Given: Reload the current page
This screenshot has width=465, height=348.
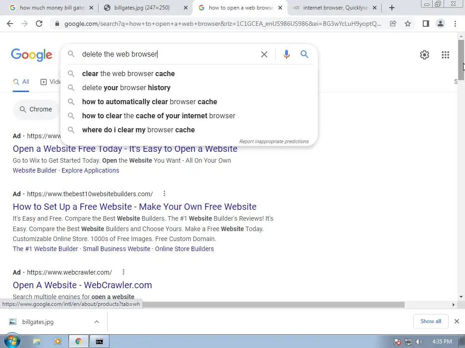Looking at the screenshot, I should click(39, 24).
